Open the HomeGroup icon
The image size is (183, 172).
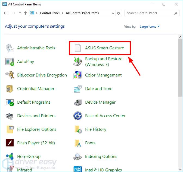(10, 156)
